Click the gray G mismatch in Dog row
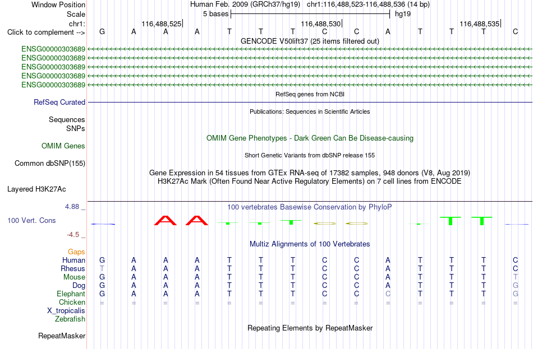Image resolution: width=533 pixels, height=349 pixels. click(x=515, y=286)
